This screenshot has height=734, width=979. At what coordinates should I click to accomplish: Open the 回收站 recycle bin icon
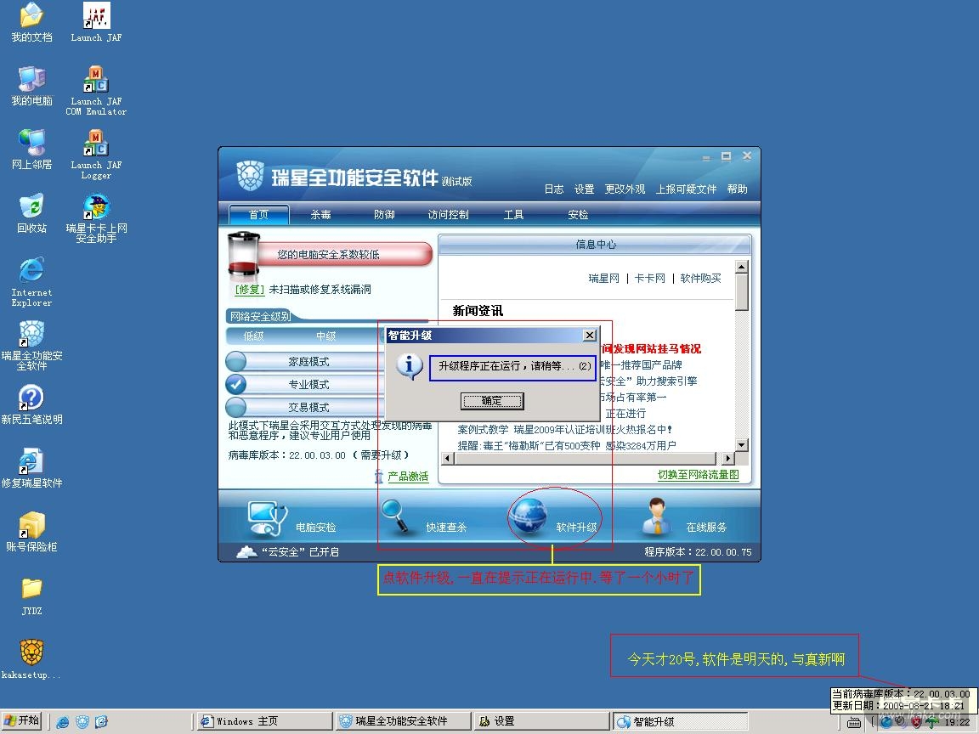[x=31, y=213]
